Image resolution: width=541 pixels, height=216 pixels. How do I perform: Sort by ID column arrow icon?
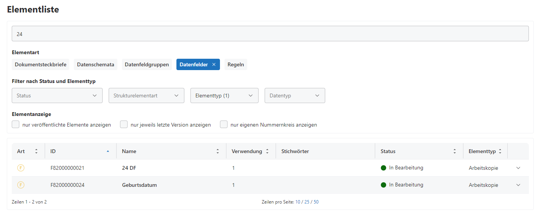(x=108, y=151)
